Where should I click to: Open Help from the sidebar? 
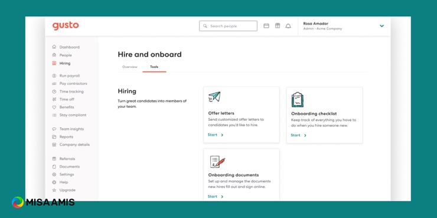(x=64, y=182)
